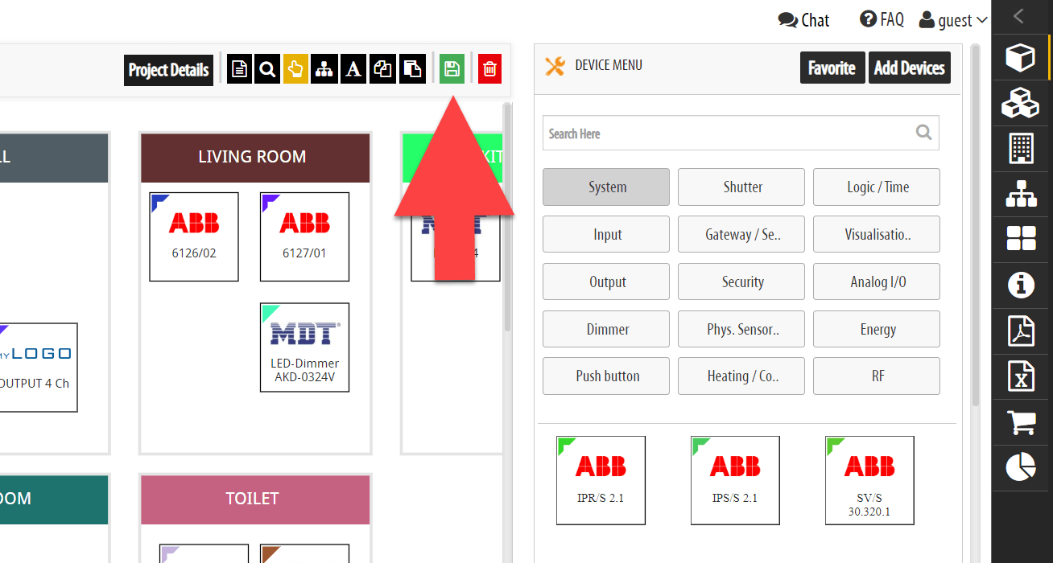The image size is (1053, 563).
Task: Select the ABB IPR/S 2.1 device
Action: point(601,480)
